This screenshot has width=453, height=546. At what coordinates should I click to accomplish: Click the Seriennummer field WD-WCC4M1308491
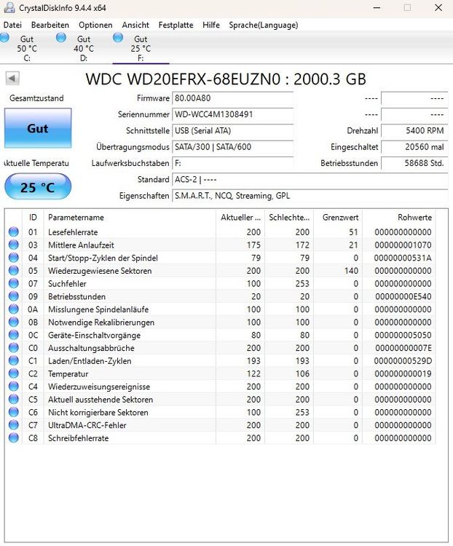pos(233,114)
